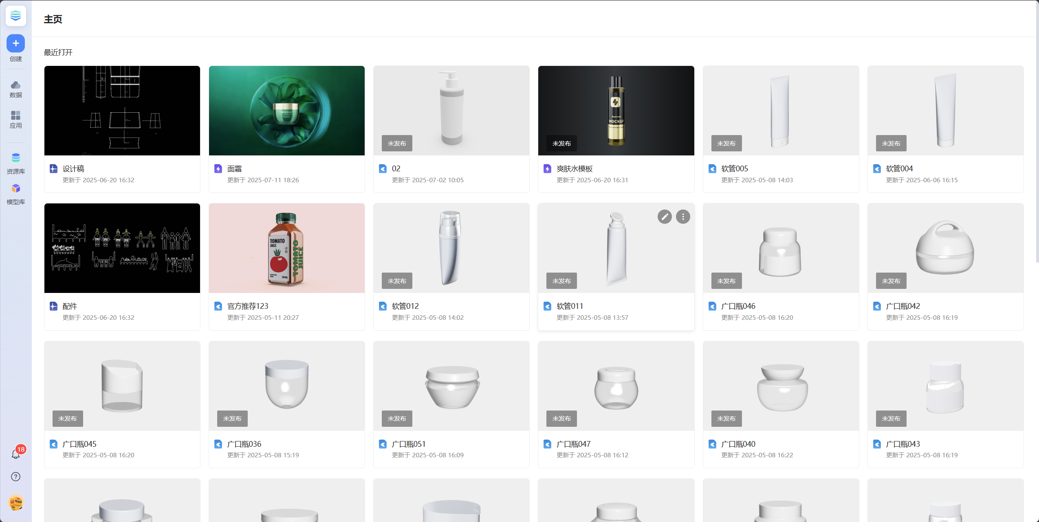Click the model icon beside 广口瓶046
Image resolution: width=1039 pixels, height=522 pixels.
(712, 306)
